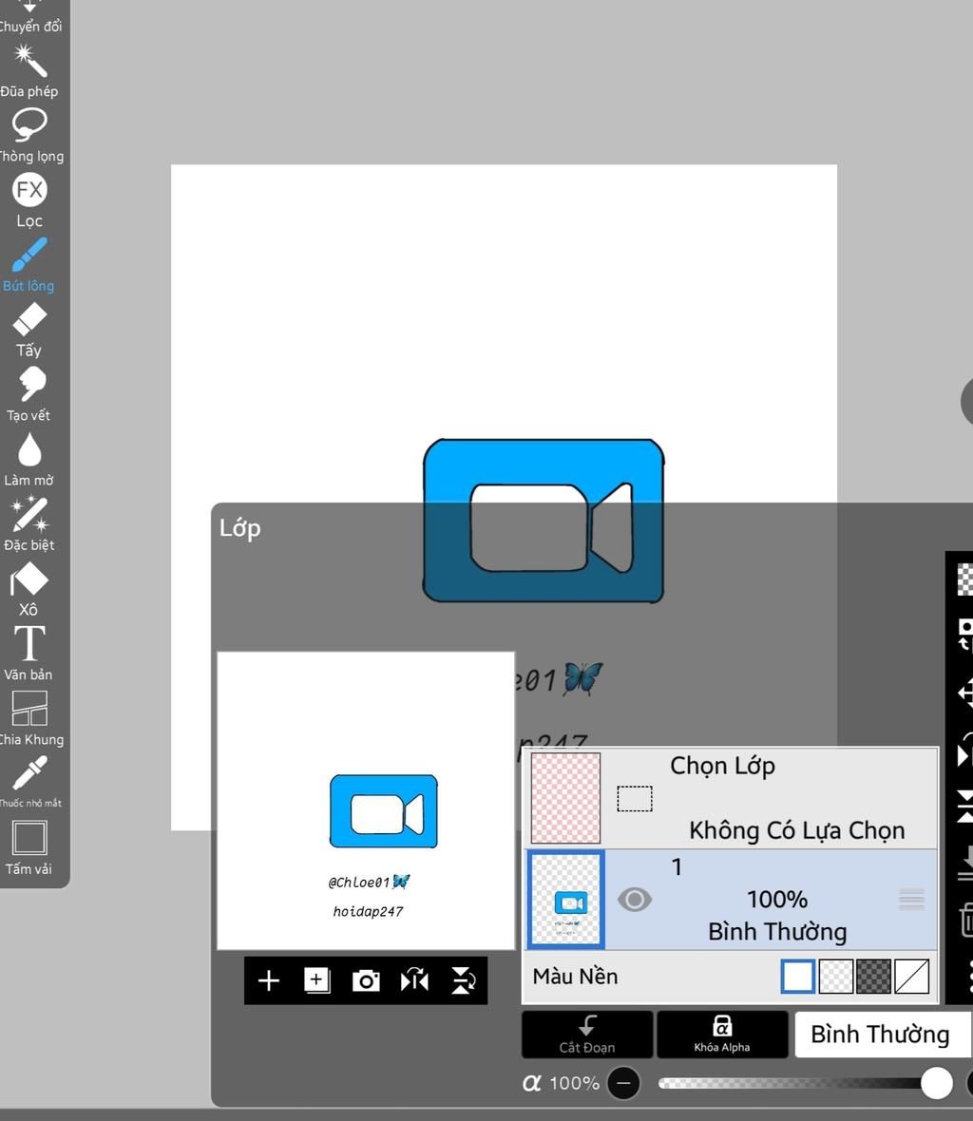Delete layer with the trash icon
The height and width of the screenshot is (1121, 973).
click(x=965, y=921)
